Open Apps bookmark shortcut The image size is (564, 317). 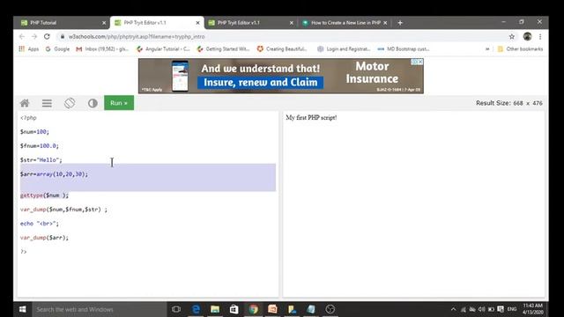[x=29, y=49]
